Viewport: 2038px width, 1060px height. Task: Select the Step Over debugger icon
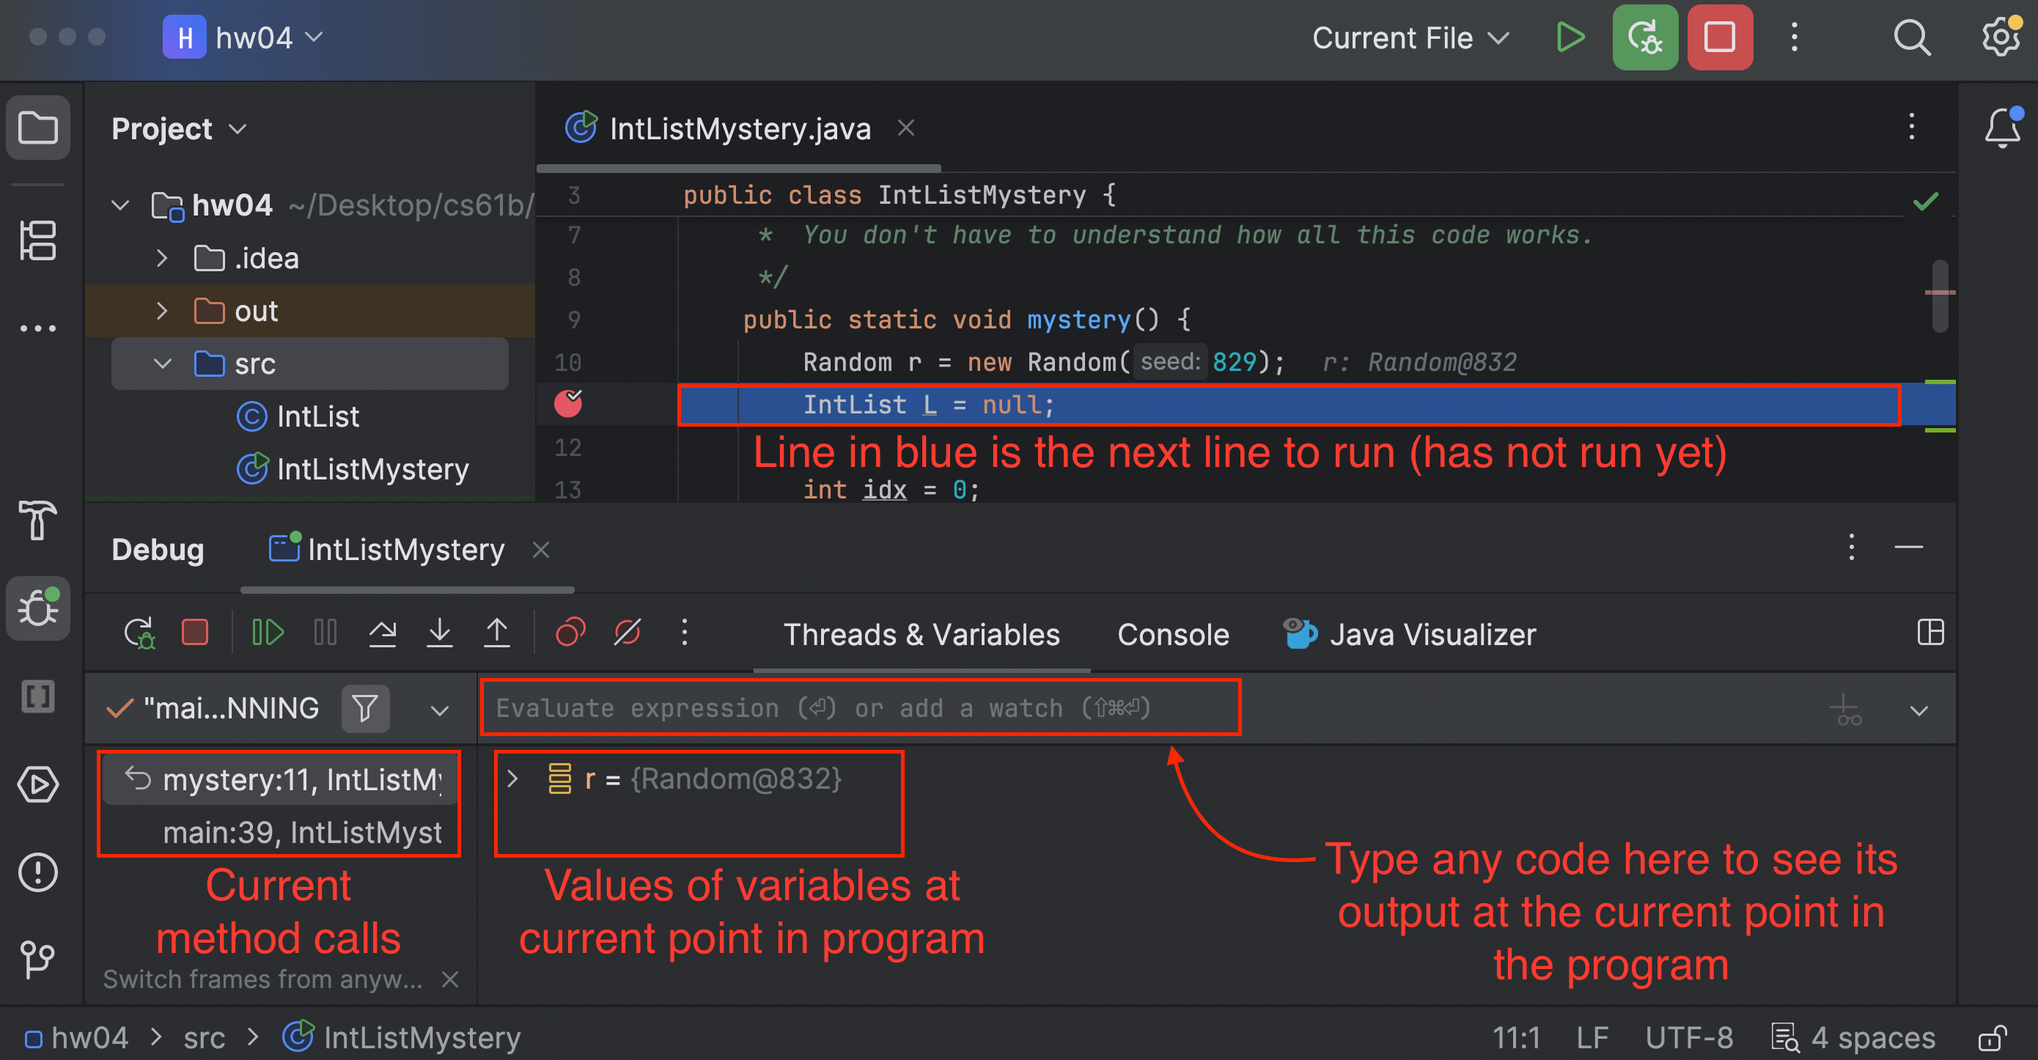pyautogui.click(x=382, y=631)
